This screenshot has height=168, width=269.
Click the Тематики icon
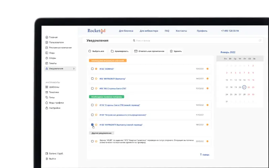tap(47, 92)
